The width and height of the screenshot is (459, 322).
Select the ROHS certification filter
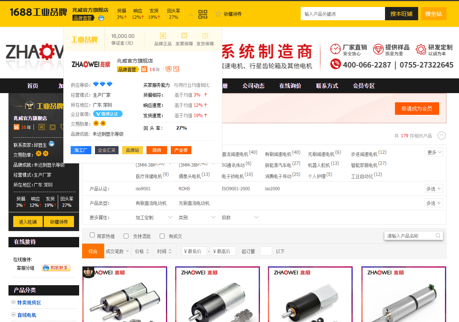click(184, 189)
